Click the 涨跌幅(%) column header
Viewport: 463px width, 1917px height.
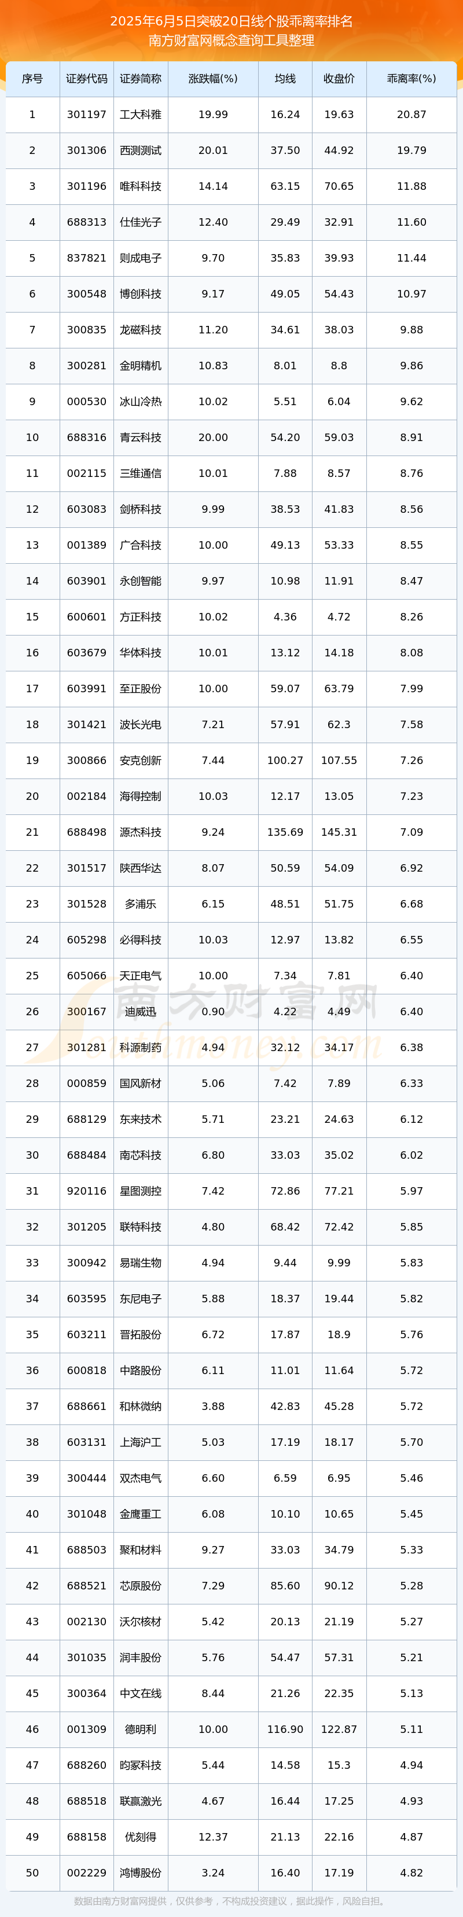click(x=213, y=78)
